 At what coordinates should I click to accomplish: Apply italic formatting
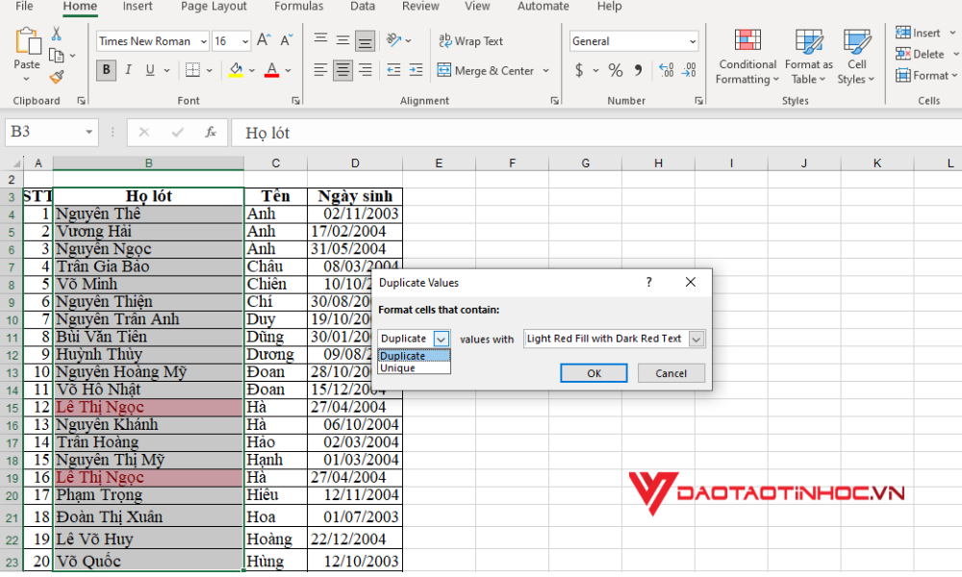pyautogui.click(x=127, y=70)
